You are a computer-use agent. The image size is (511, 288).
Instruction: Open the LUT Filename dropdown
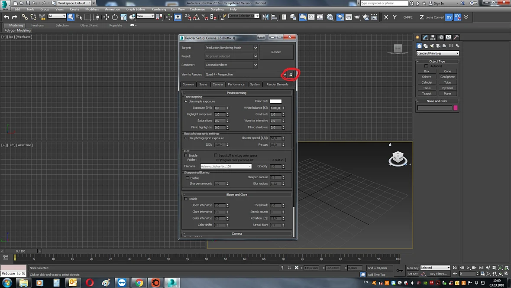[226, 166]
